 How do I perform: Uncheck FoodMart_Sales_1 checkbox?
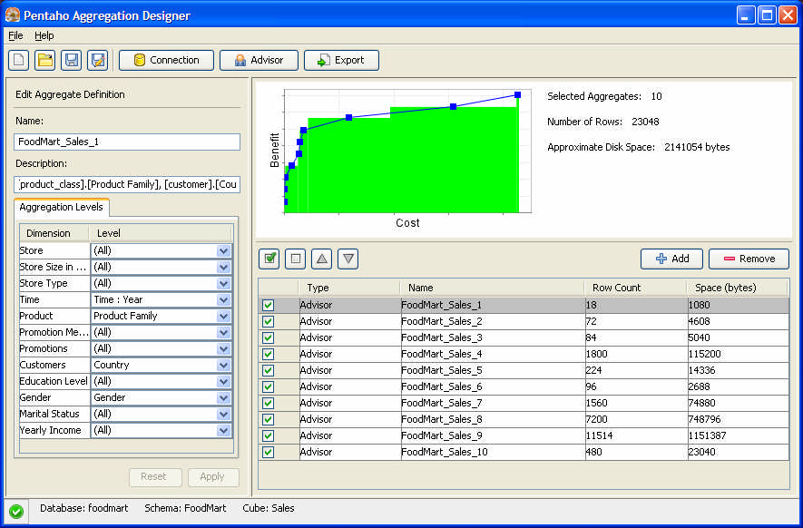(x=268, y=305)
